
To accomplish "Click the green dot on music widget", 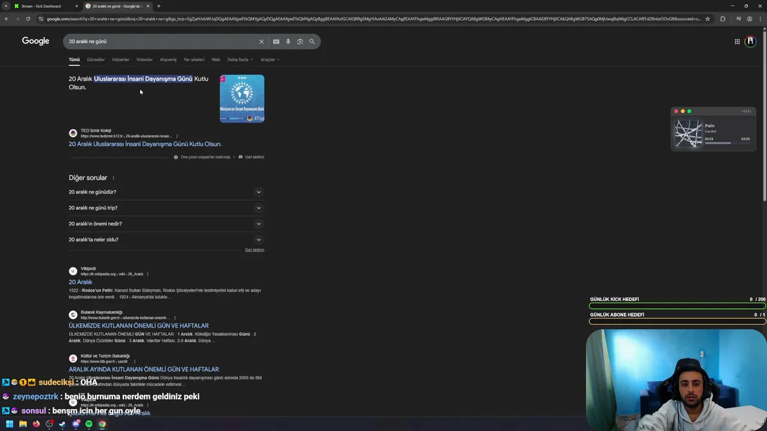I will coord(689,111).
